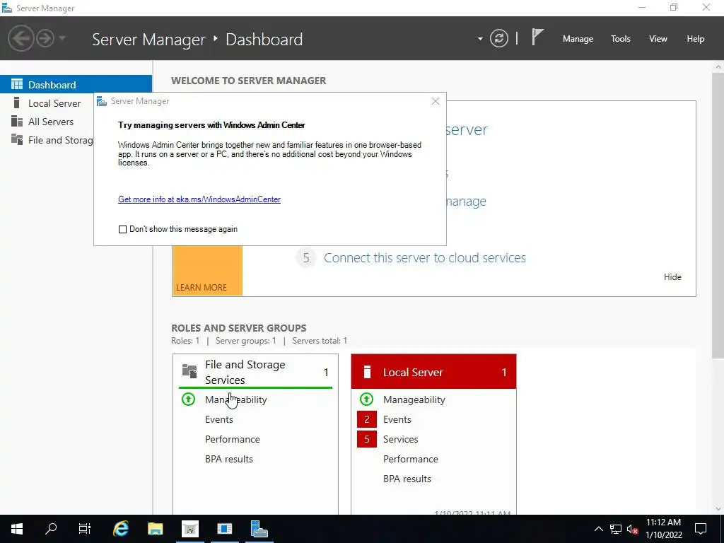Open the Notifications flag

click(537, 37)
